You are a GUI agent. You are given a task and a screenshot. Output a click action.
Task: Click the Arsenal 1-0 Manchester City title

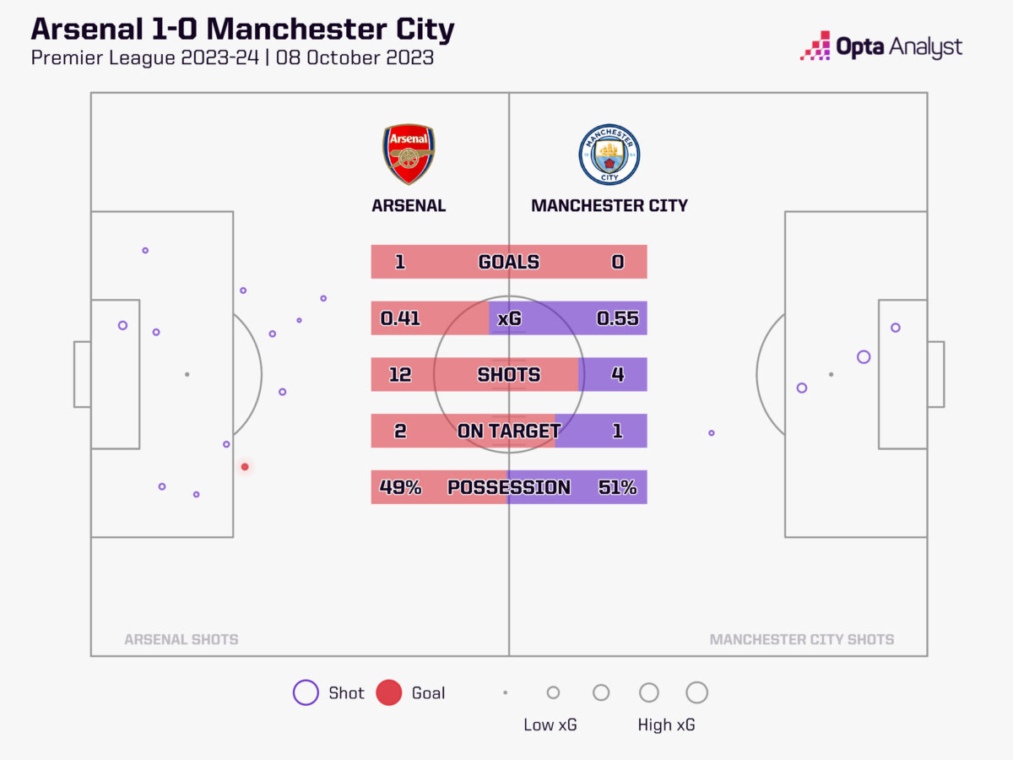tap(242, 29)
